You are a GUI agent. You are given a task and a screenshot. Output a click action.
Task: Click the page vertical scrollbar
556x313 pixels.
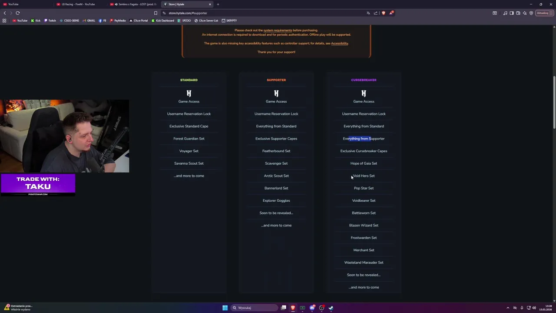coord(554,103)
